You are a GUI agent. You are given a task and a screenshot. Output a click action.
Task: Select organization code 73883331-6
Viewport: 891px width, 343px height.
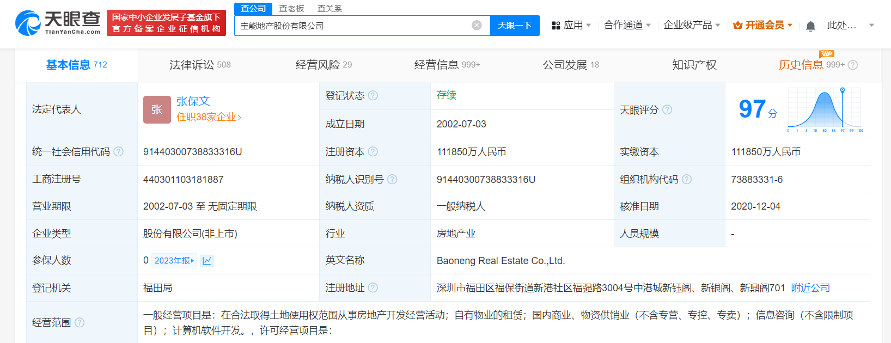pyautogui.click(x=757, y=180)
